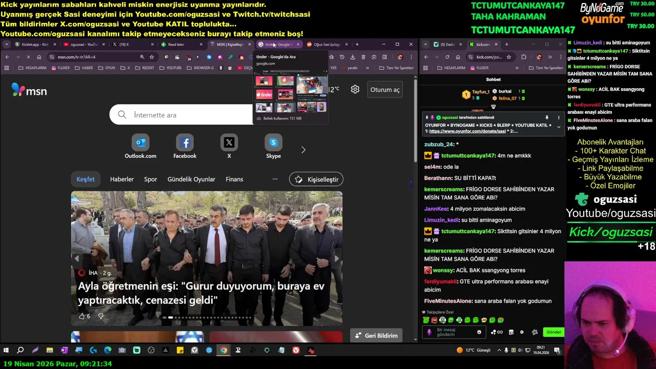Screen dimensions: 656x369
Task: Open the HABER bookmark folder
Action: click(84, 68)
